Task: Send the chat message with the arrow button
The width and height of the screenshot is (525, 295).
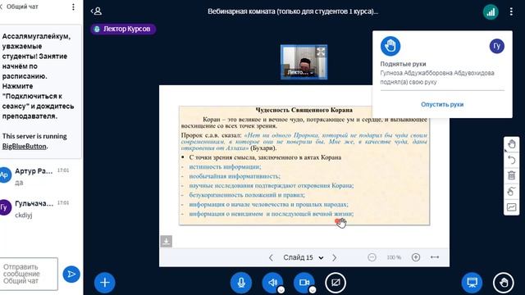Action: [x=71, y=275]
